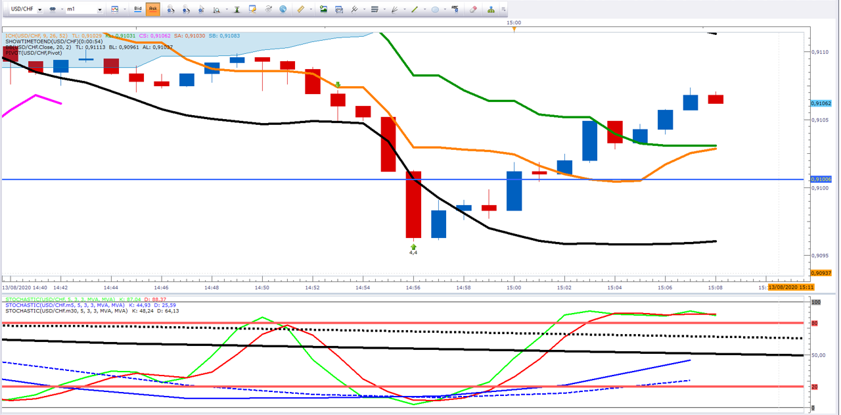Viewport: 841px width, 415px height.
Task: Click the pivot price tag 0,91006
Action: tap(821, 180)
